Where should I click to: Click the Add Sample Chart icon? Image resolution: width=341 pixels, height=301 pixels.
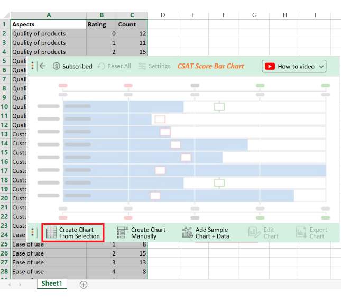187,232
